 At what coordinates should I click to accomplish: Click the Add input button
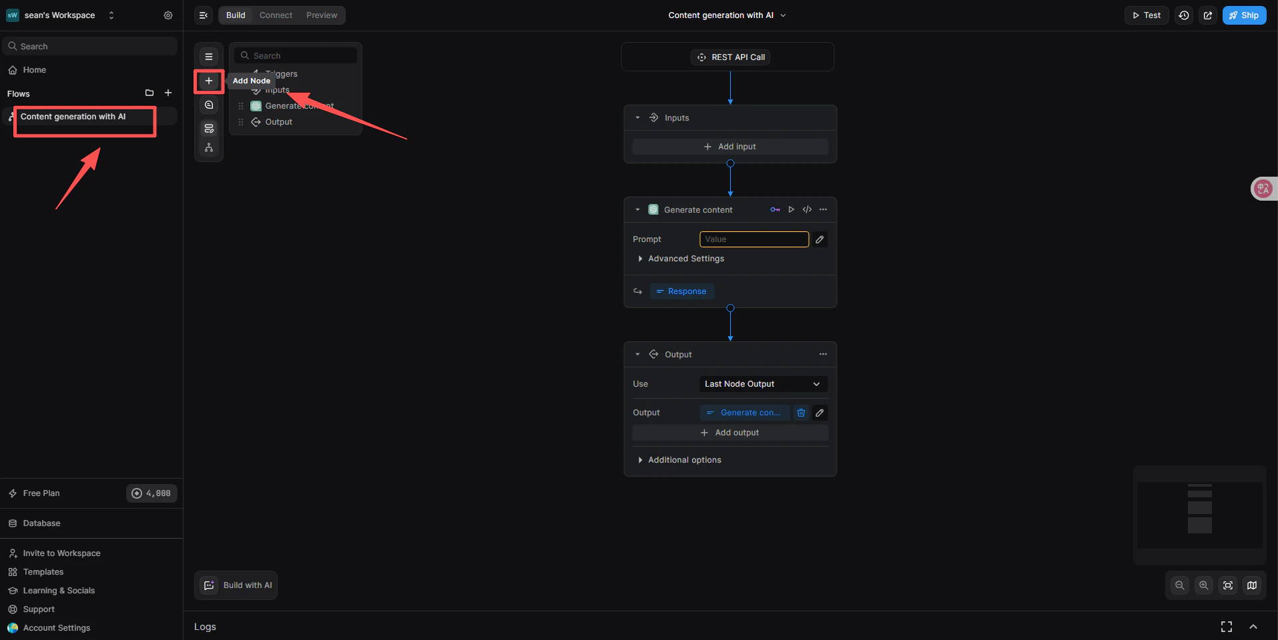(730, 146)
